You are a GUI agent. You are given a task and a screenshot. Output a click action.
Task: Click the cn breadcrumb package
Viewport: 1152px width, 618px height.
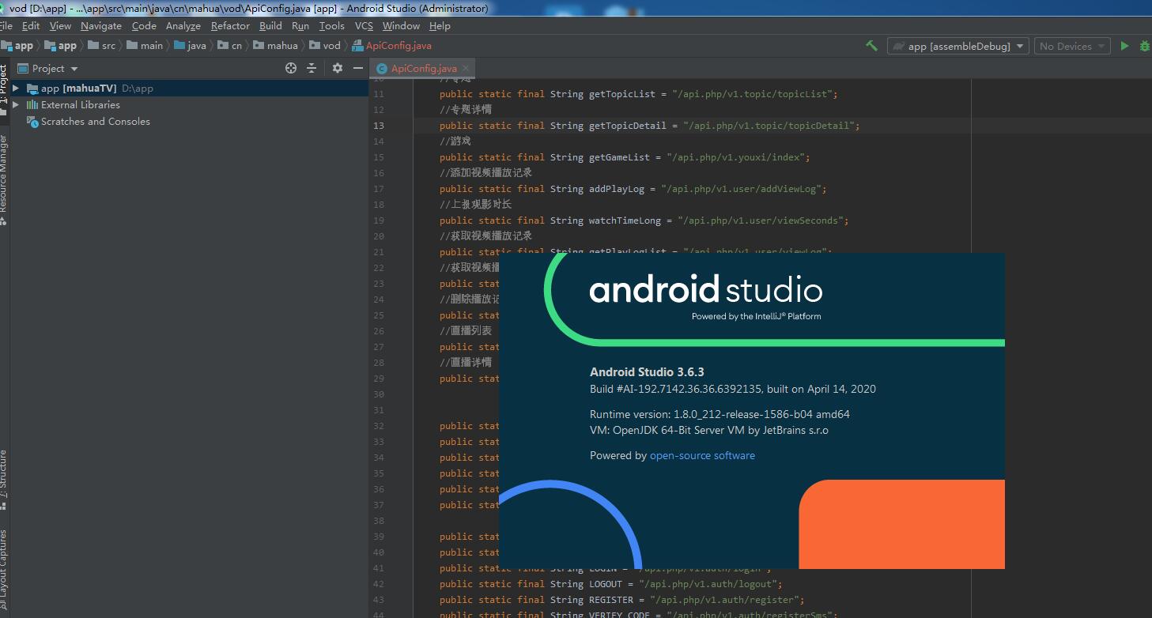(x=229, y=46)
